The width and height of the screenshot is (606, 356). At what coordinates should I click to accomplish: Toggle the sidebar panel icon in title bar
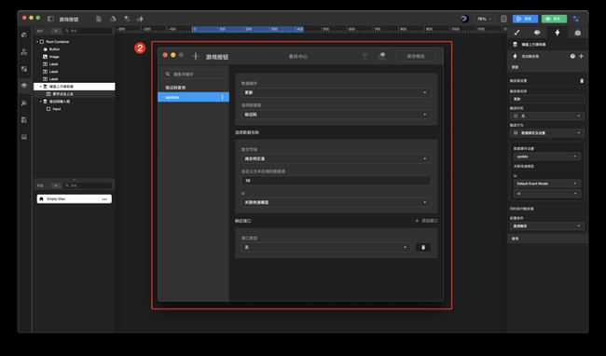[50, 19]
